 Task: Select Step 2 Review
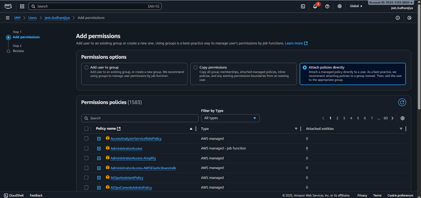(18, 51)
